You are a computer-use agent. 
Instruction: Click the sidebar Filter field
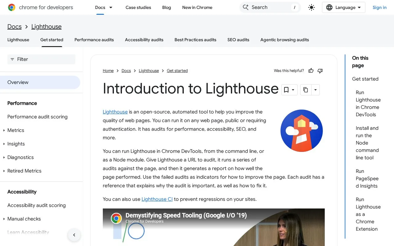click(41, 59)
